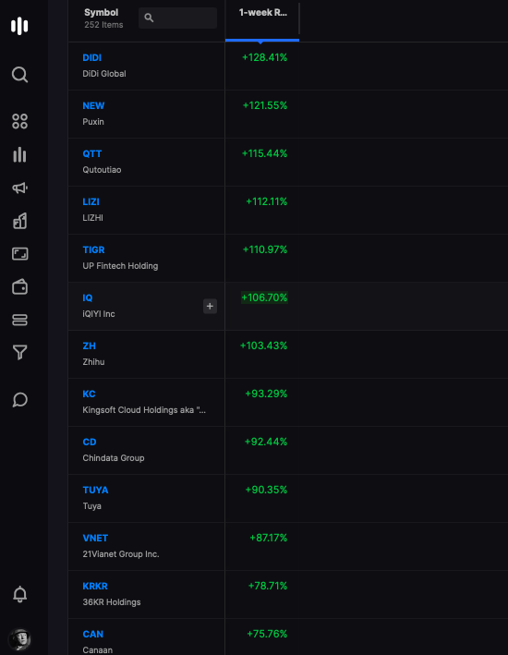Sort by the 1-week R... column header
508x655 pixels.
click(262, 13)
